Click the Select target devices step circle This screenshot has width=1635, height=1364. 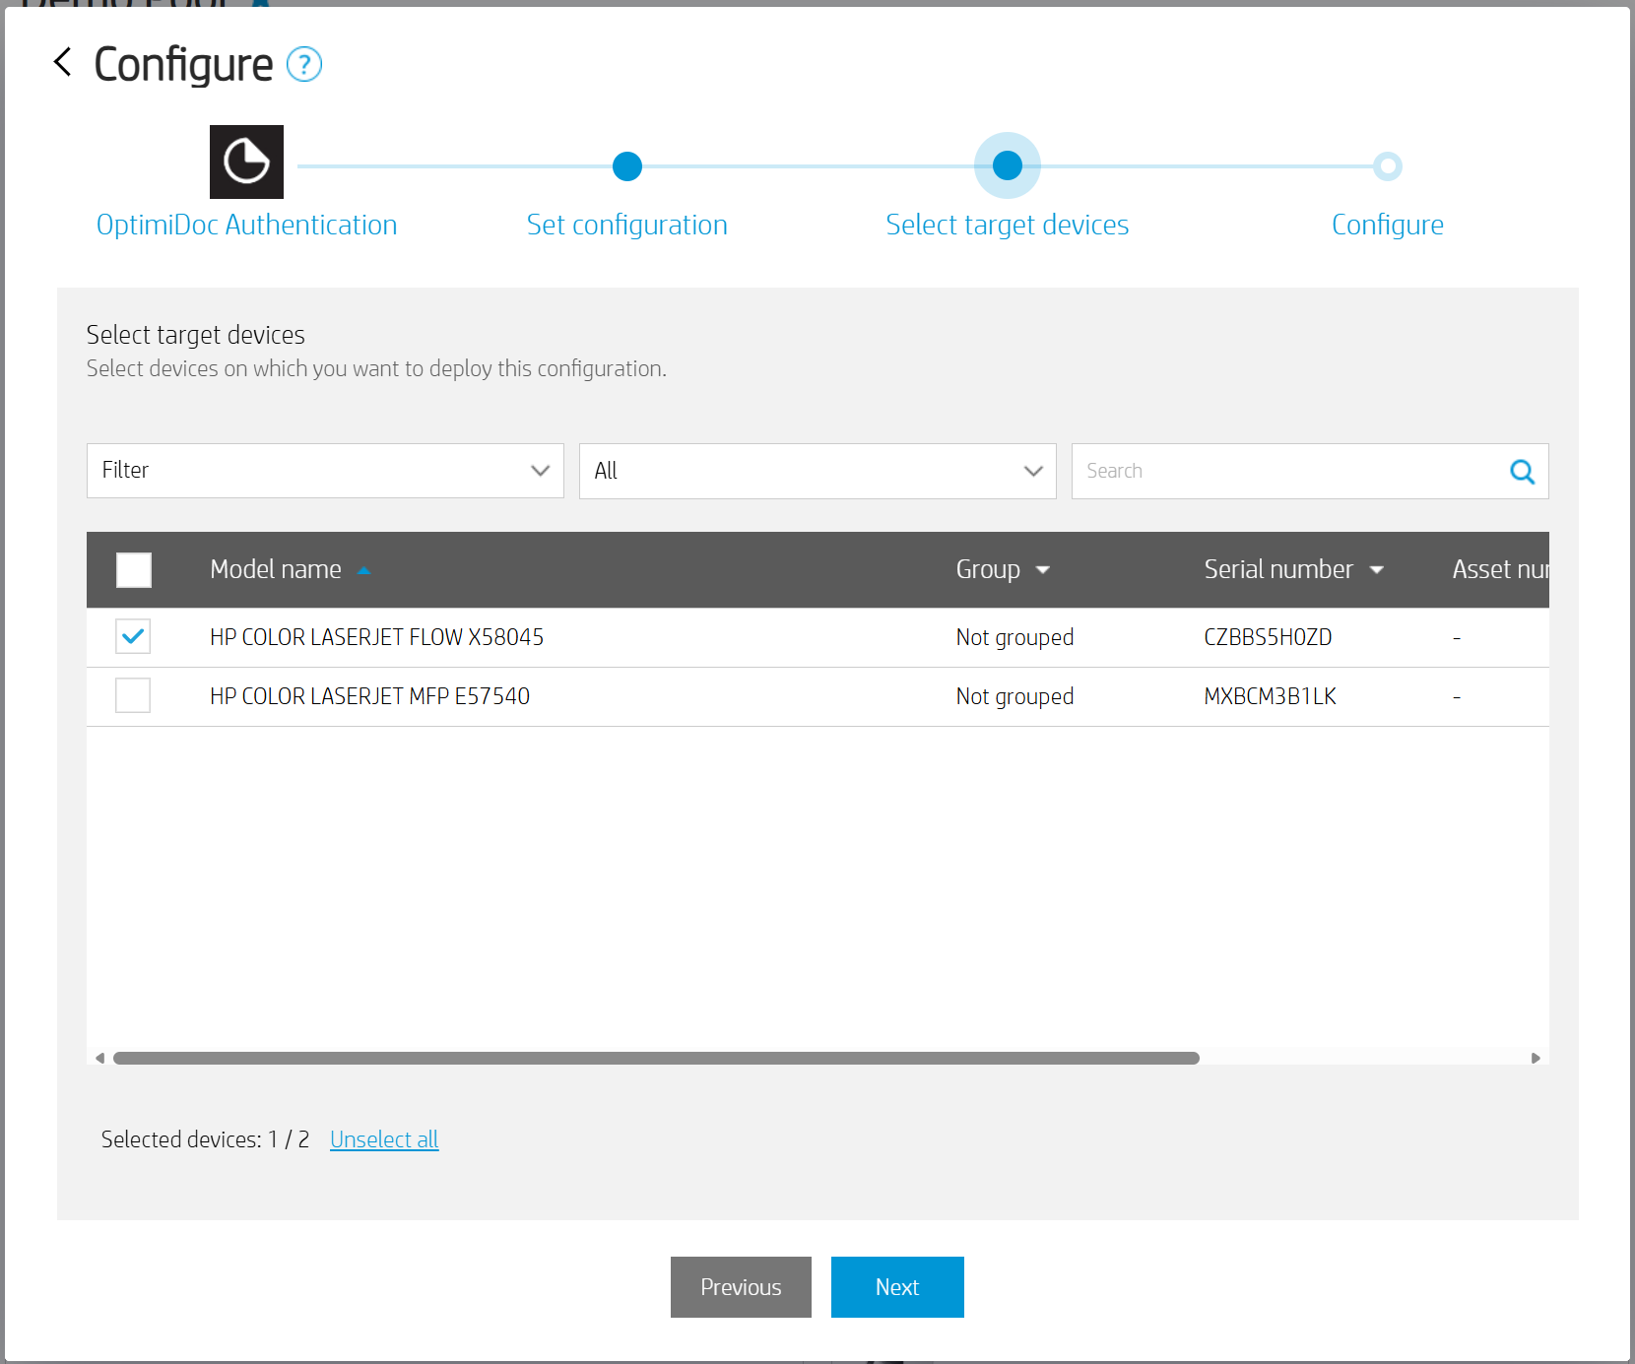click(x=1007, y=165)
